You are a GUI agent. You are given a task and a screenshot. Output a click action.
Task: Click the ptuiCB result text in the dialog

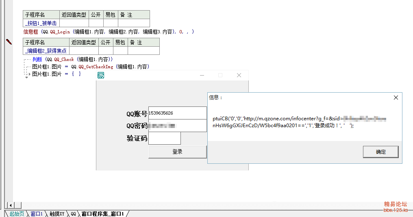click(x=300, y=122)
